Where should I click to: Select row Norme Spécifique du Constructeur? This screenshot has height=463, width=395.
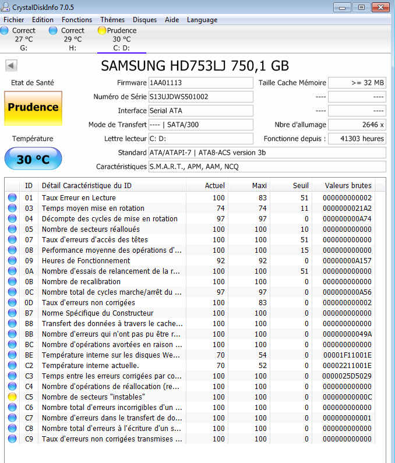coord(190,313)
